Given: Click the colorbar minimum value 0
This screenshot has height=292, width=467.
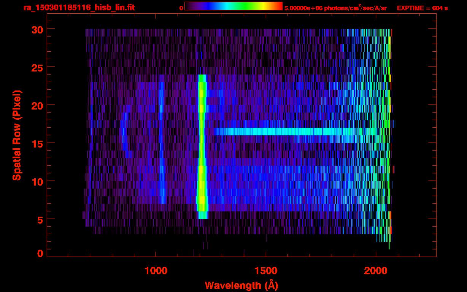Looking at the screenshot, I should tap(181, 8).
